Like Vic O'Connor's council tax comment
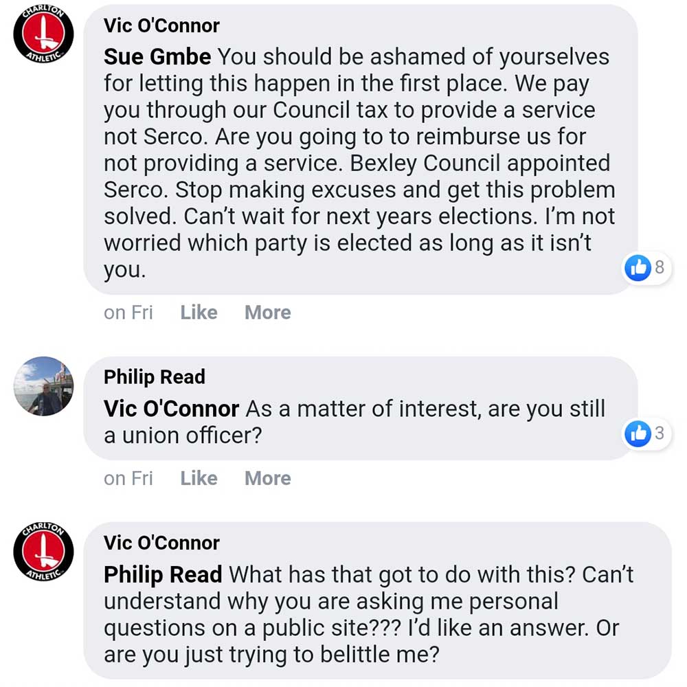The height and width of the screenshot is (687, 687). coord(199,313)
